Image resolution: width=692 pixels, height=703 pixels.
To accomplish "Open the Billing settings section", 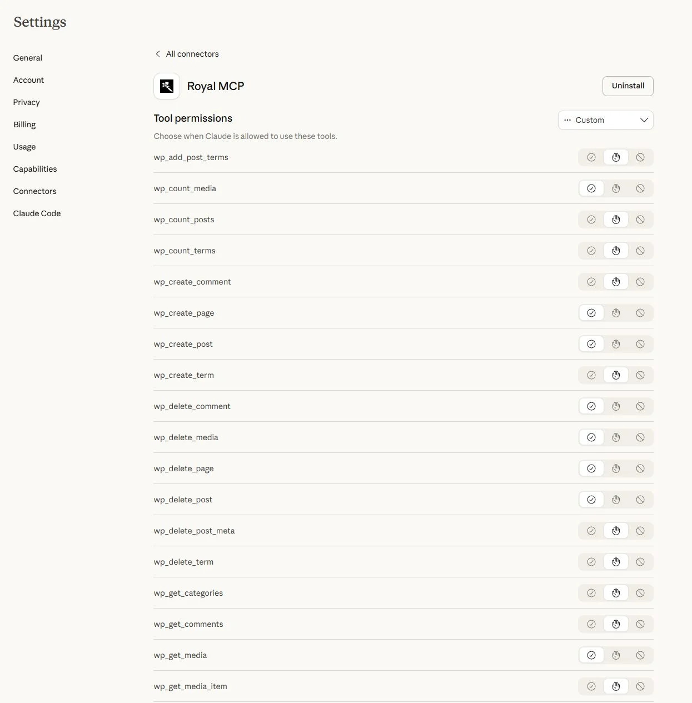I will click(24, 124).
